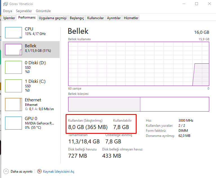This screenshot has height=178, width=216.
Task: Switch to the Başlangıç tab
Action: pos(77,18)
